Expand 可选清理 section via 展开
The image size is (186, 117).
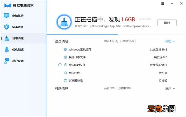(170, 88)
